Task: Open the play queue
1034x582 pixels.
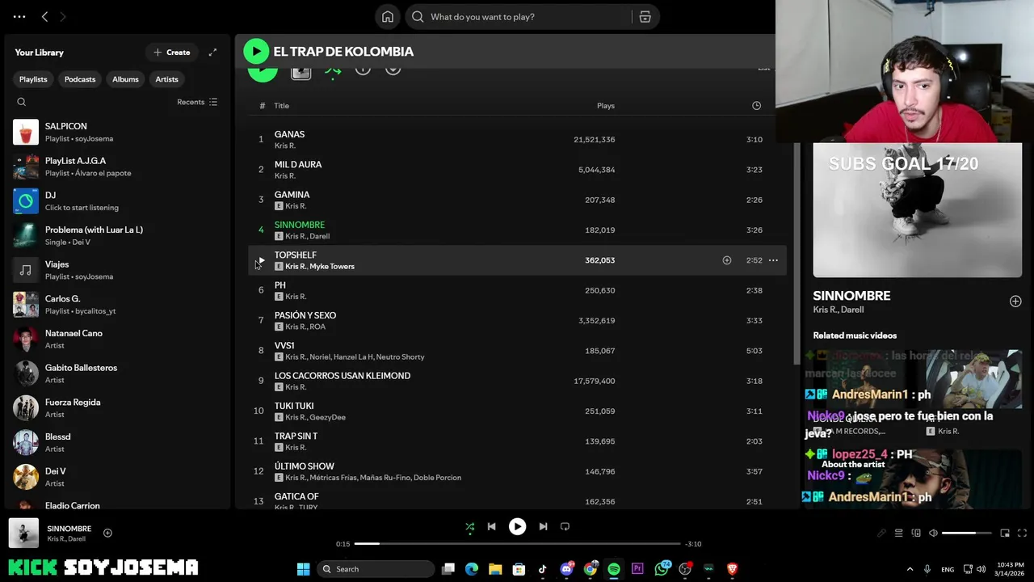Action: coord(898,533)
